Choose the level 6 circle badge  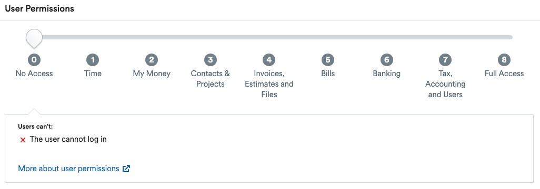tap(387, 60)
